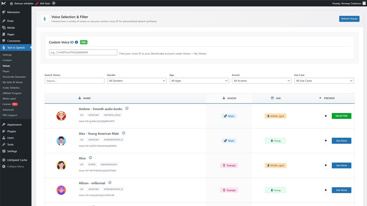Viewport: 367px width, 206px height.
Task: Collapse the WordPress admin menu
Action: click(x=15, y=167)
